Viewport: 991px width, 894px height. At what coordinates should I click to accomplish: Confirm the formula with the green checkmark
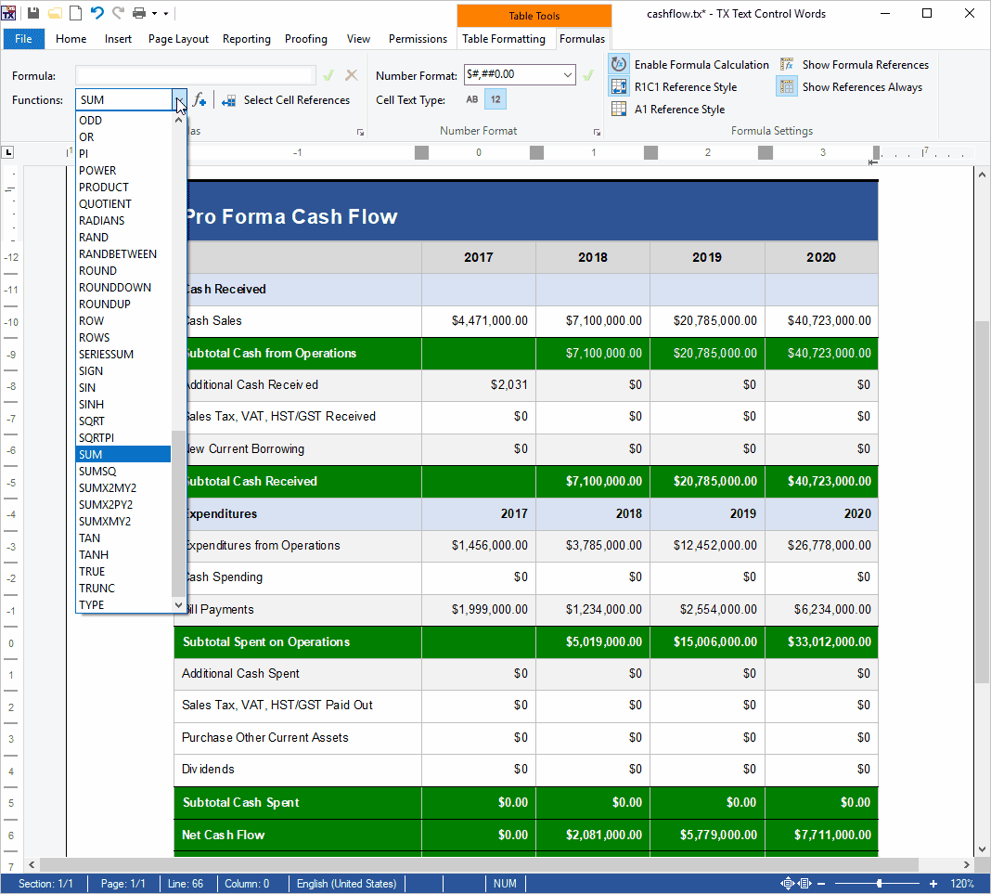(328, 74)
